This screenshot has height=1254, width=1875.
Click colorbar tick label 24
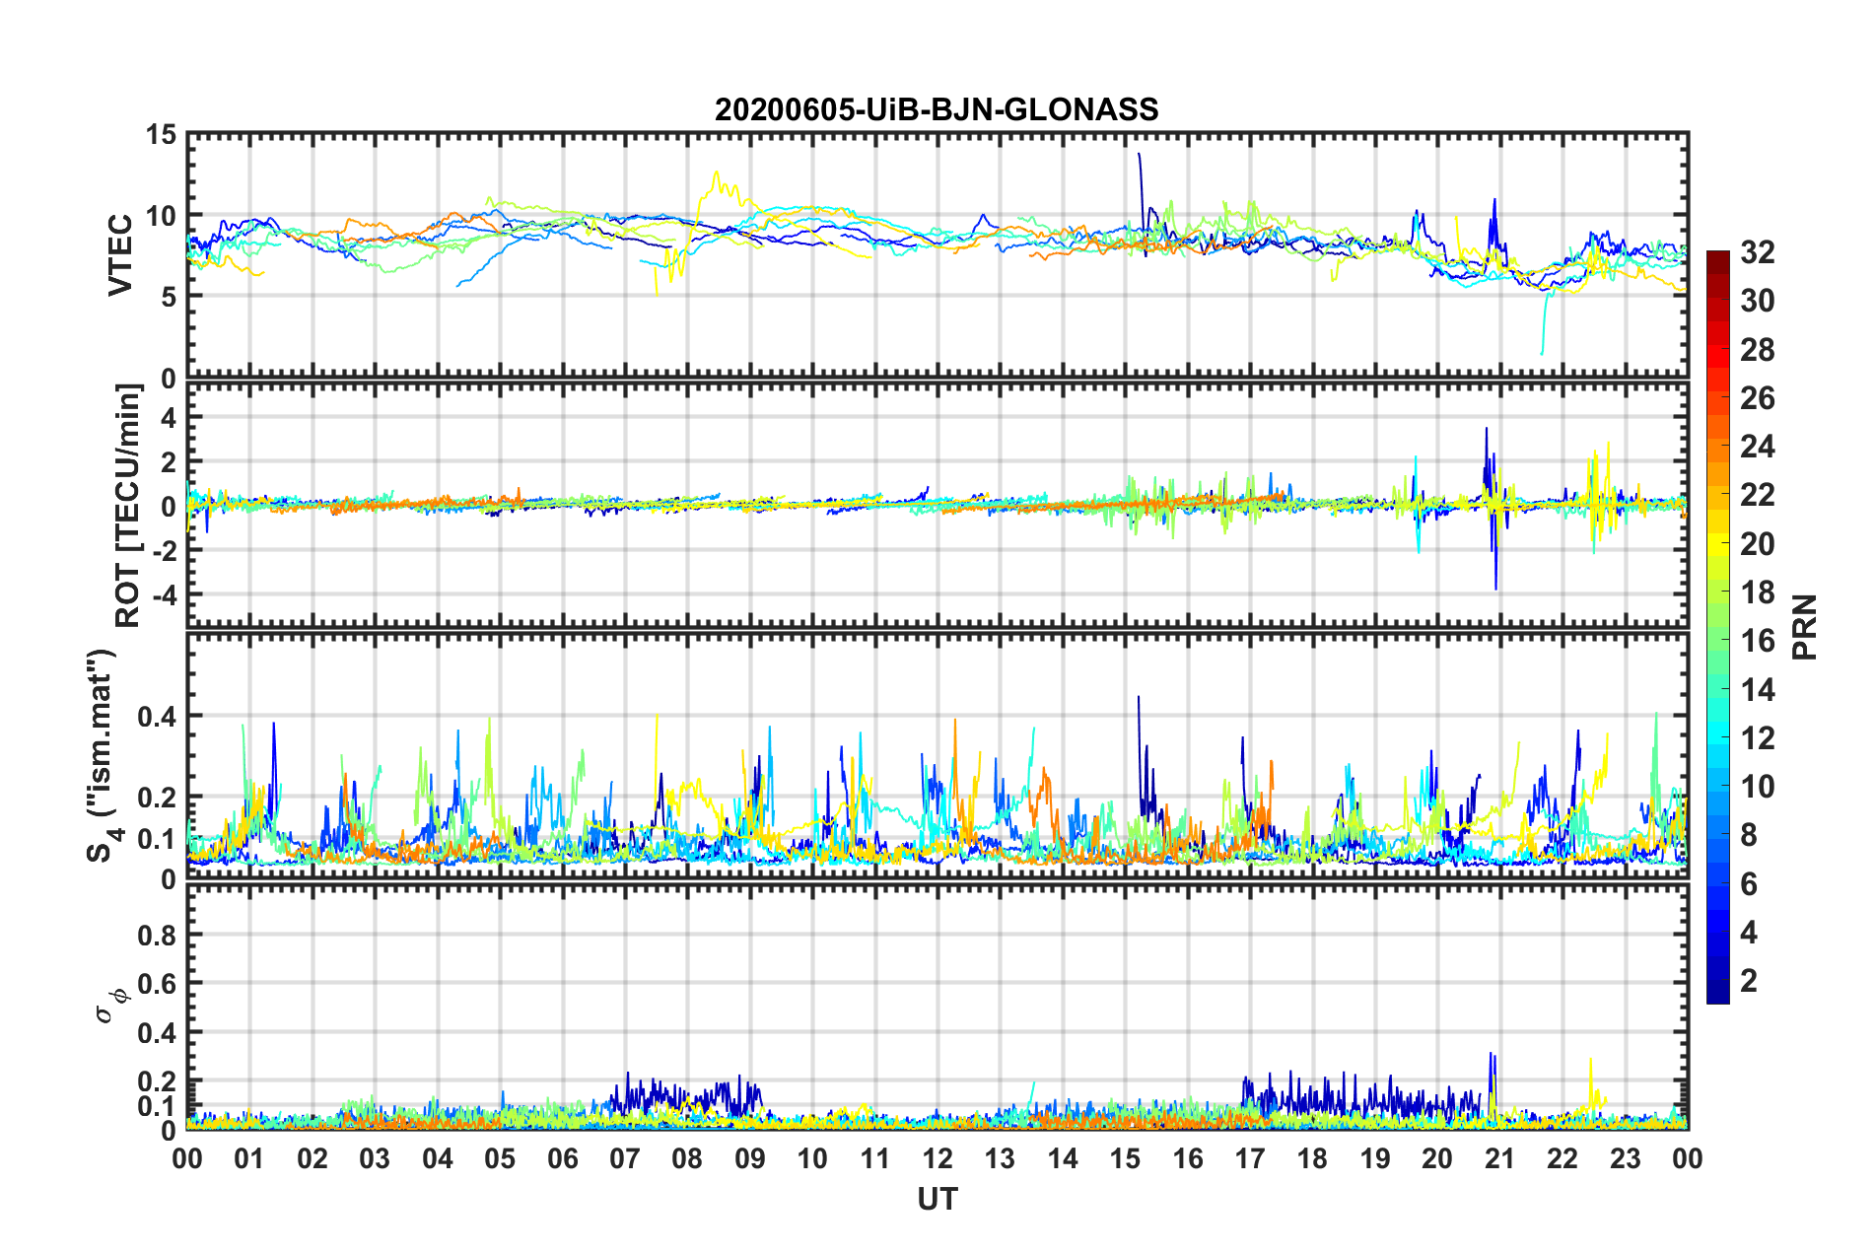[1757, 447]
